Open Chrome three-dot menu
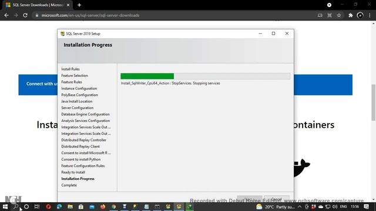The image size is (376, 211). point(370,15)
